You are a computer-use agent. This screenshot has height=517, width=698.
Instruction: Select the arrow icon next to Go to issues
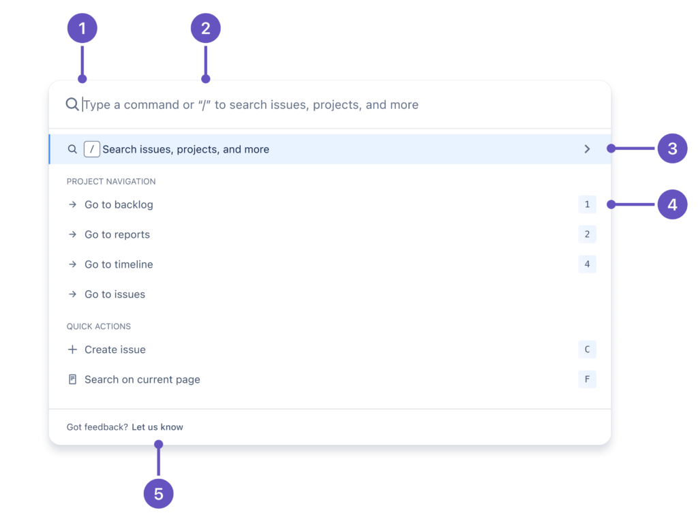coord(73,294)
